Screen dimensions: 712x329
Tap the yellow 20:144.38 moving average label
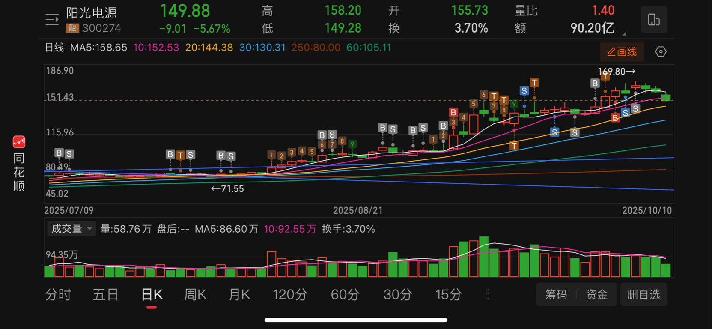pyautogui.click(x=209, y=48)
